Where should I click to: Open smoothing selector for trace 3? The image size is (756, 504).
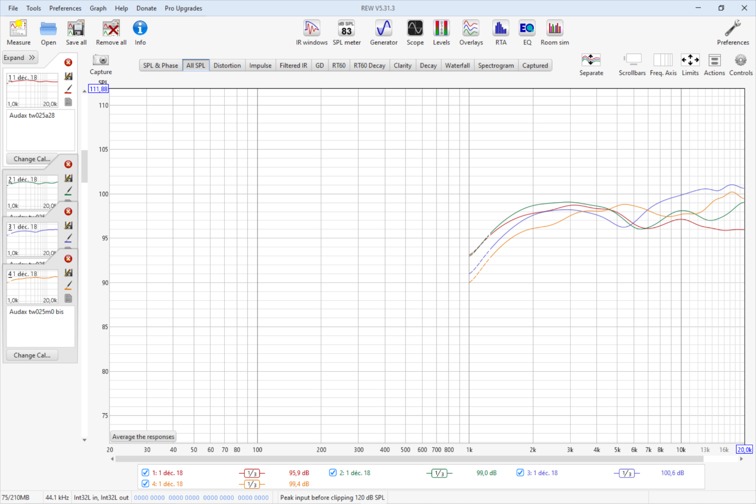click(x=626, y=473)
